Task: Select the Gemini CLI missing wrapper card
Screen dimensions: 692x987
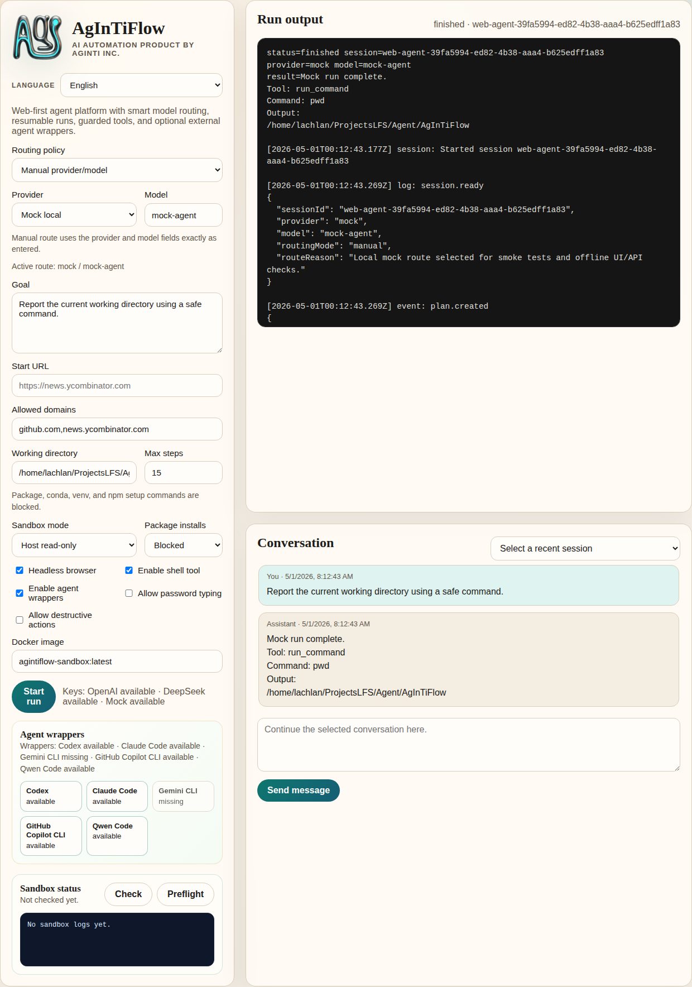Action: point(183,796)
